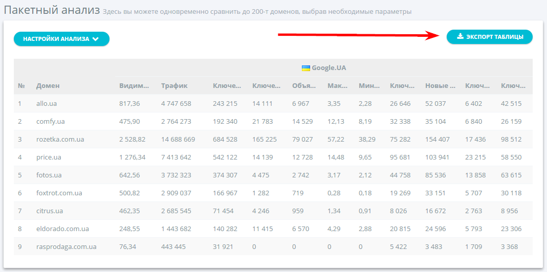The width and height of the screenshot is (547, 272).
Task: Click the Видим… column header
Action: pyautogui.click(x=134, y=86)
